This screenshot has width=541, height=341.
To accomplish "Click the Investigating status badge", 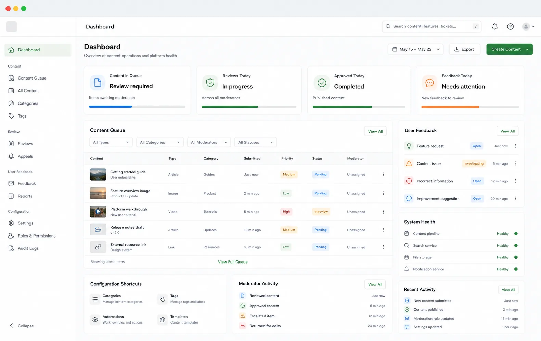I will pyautogui.click(x=474, y=163).
